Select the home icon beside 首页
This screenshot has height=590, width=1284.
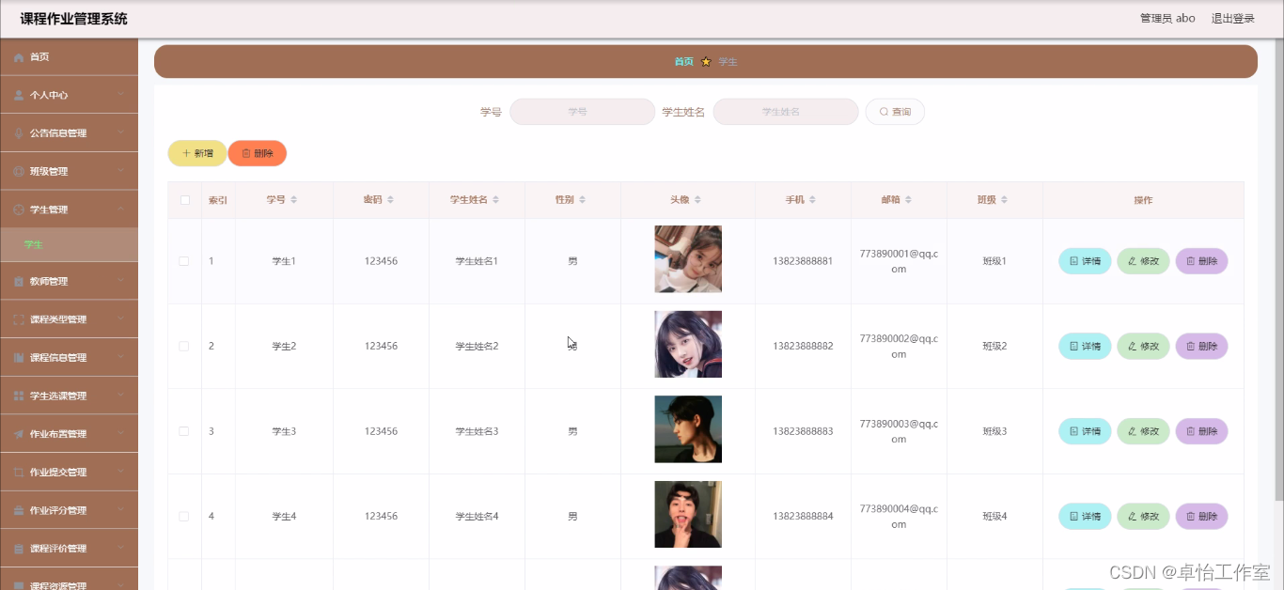click(18, 56)
